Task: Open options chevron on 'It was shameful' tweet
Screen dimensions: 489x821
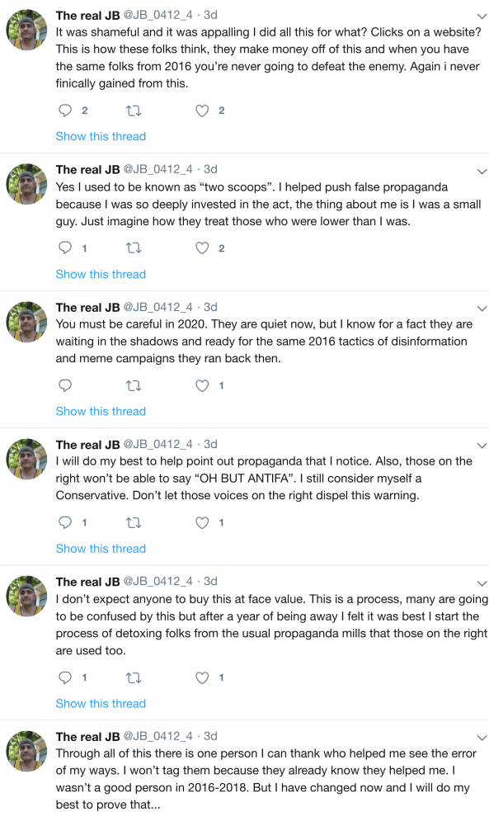Action: pyautogui.click(x=482, y=17)
